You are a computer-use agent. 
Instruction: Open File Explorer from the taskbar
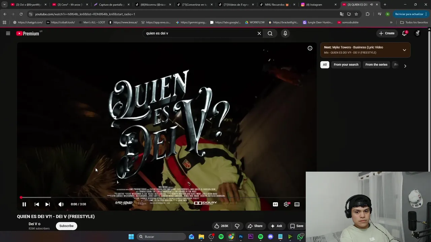tap(201, 237)
